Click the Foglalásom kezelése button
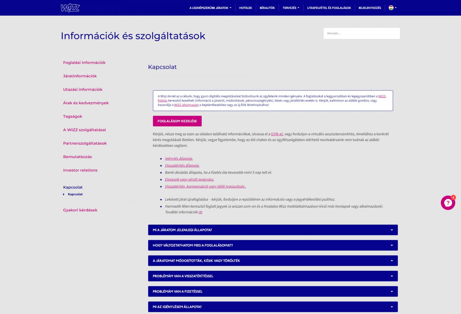 [x=177, y=121]
